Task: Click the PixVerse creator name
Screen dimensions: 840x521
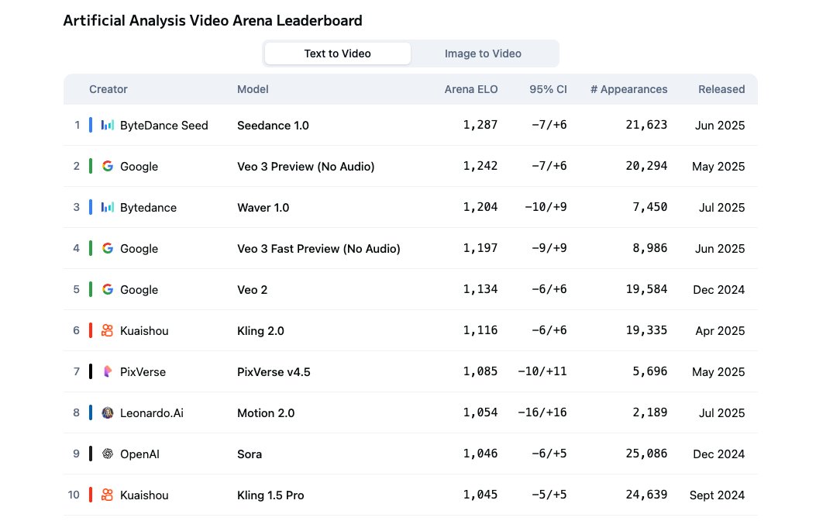Action: point(143,372)
